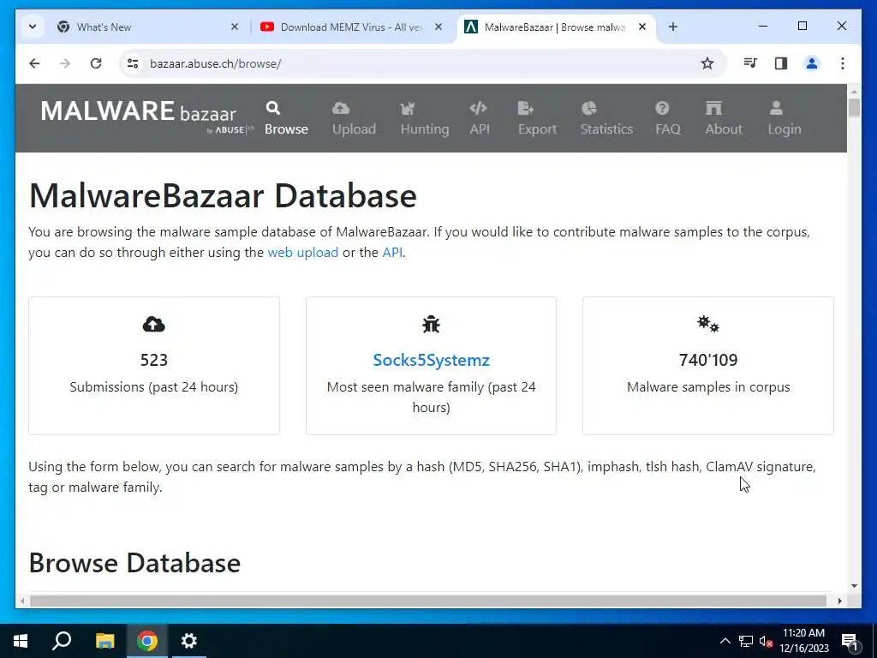877x658 pixels.
Task: Open the media control icon
Action: (750, 63)
